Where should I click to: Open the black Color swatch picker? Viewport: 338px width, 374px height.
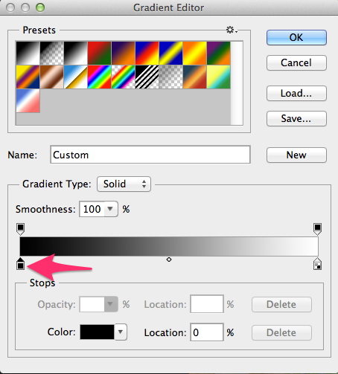(x=97, y=332)
